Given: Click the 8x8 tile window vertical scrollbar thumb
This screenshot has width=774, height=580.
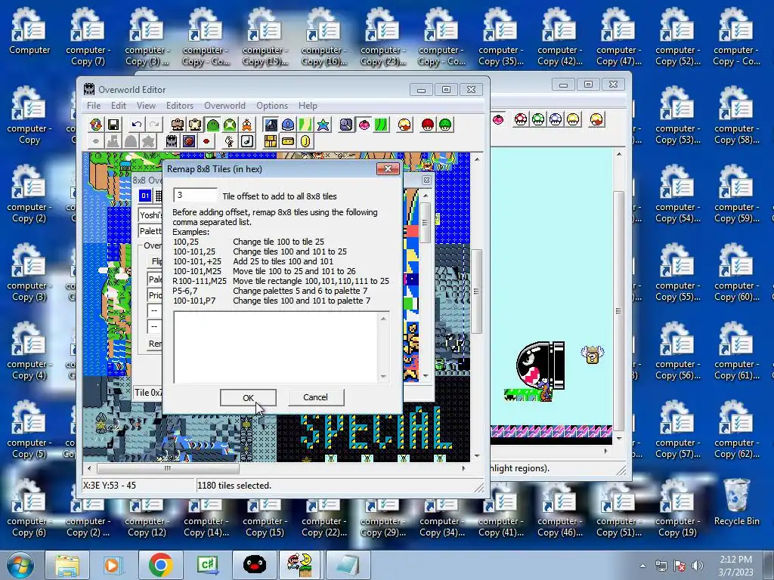Looking at the screenshot, I should click(425, 223).
